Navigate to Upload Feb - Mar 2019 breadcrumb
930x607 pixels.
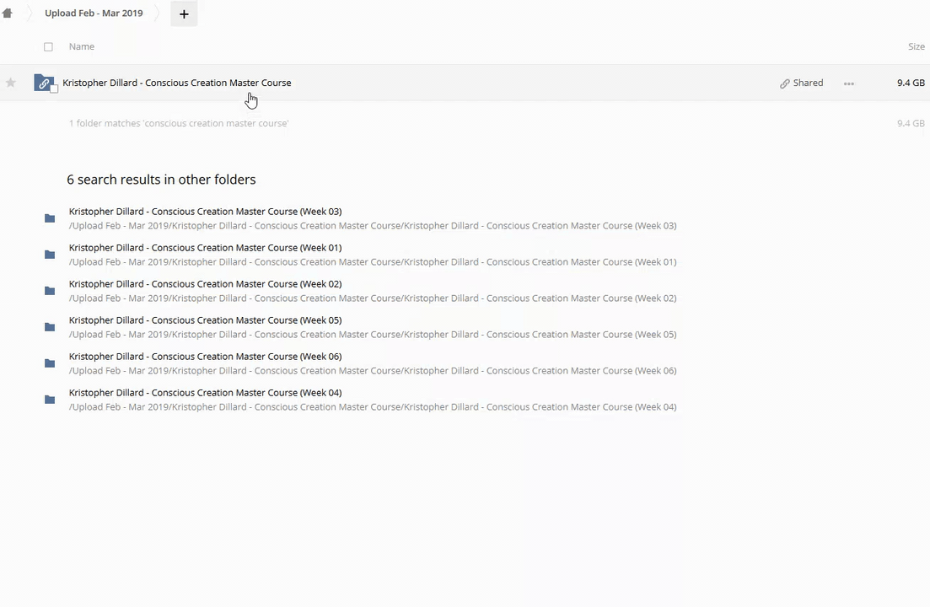tap(94, 13)
